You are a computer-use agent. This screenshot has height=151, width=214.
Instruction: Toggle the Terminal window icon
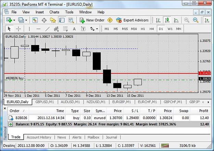coord(62,20)
